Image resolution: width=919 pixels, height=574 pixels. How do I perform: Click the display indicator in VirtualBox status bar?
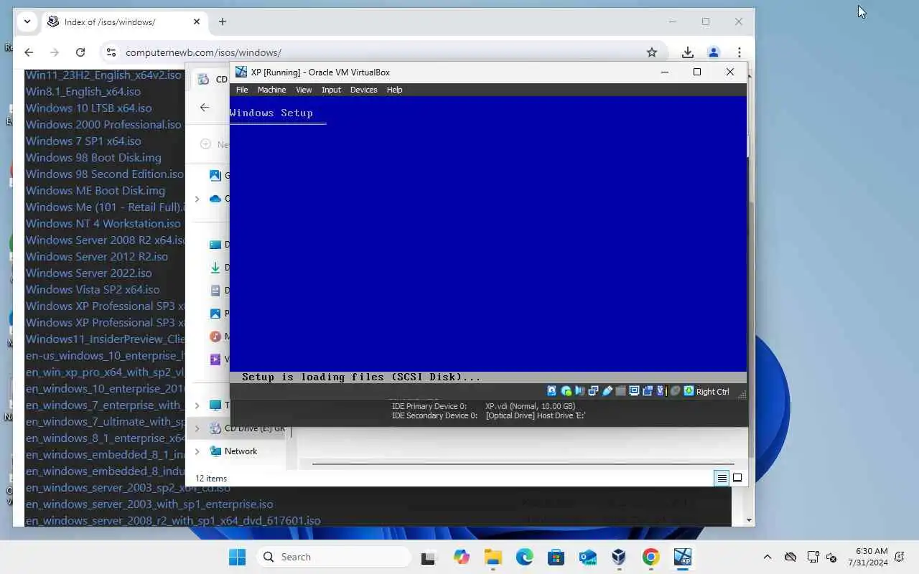point(634,391)
